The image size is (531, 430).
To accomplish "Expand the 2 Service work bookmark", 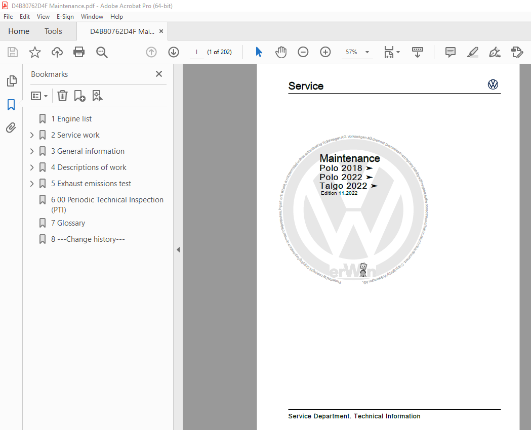I will 32,135.
